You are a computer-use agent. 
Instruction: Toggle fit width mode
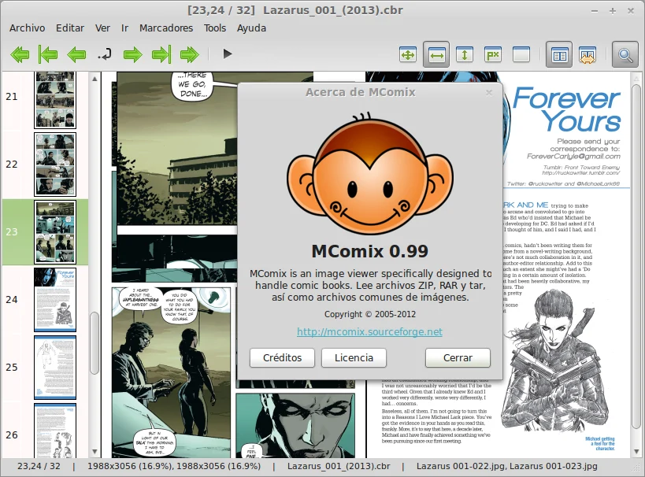coord(436,54)
